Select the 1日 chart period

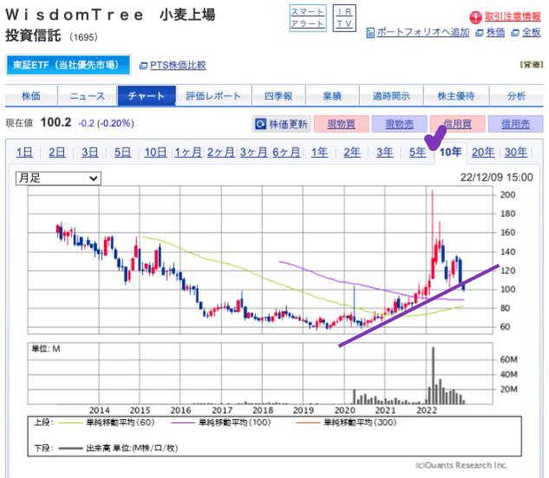[24, 153]
